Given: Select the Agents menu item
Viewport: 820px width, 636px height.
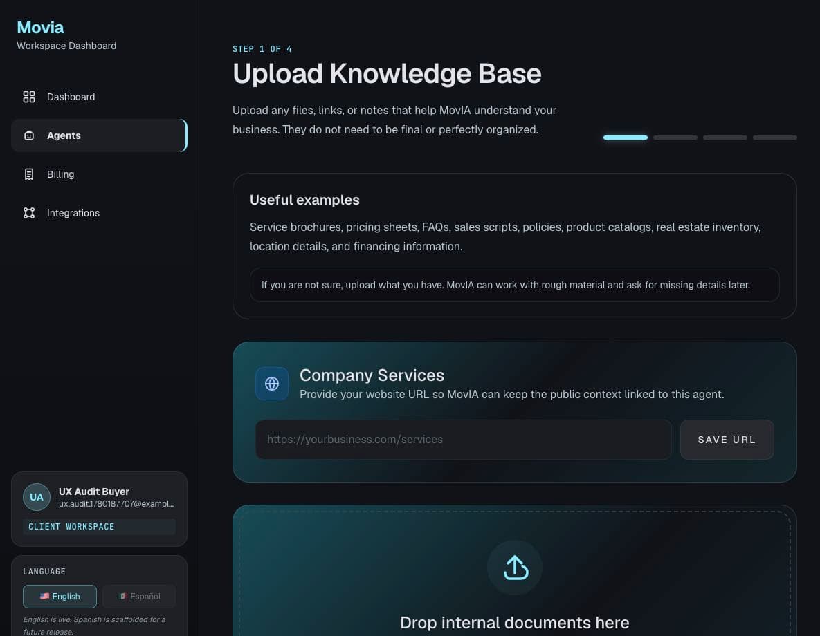Looking at the screenshot, I should click(x=99, y=135).
